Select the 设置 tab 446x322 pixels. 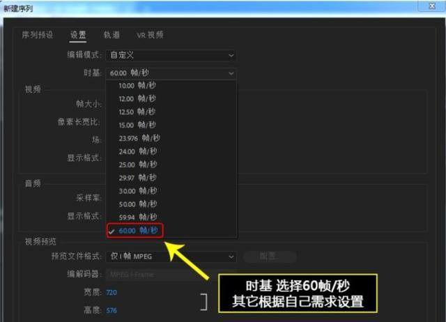click(78, 35)
